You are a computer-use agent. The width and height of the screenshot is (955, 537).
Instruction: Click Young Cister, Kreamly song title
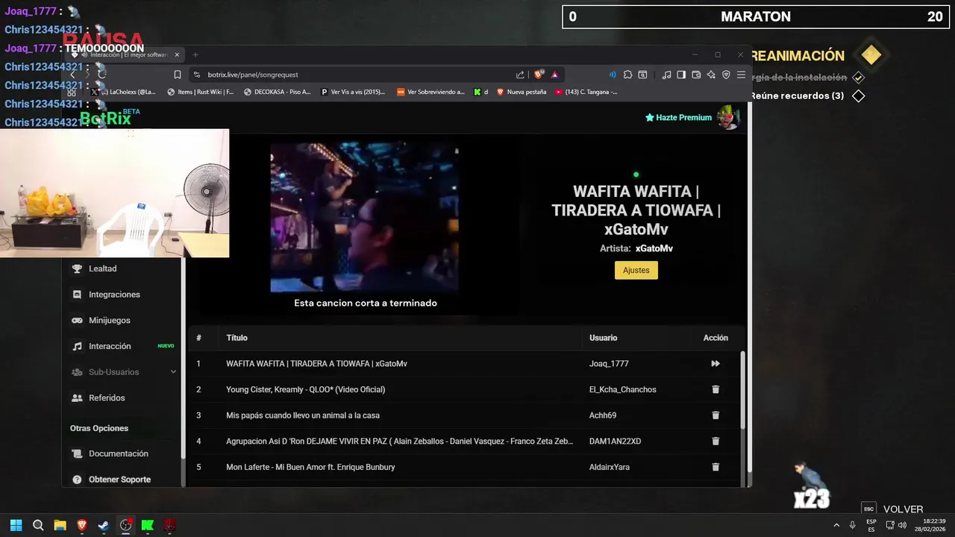coord(306,389)
